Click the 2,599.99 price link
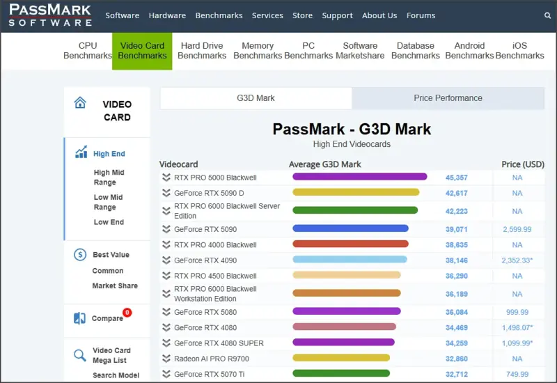The width and height of the screenshot is (557, 383). pyautogui.click(x=517, y=230)
